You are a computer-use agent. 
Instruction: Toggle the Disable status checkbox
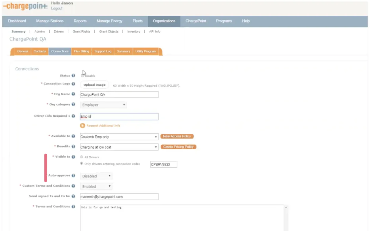(82, 76)
